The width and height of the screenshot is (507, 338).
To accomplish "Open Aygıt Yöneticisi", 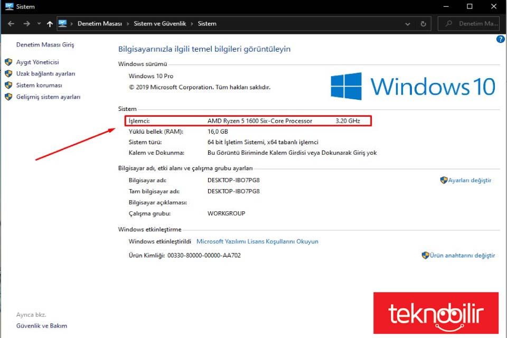I will (37, 62).
